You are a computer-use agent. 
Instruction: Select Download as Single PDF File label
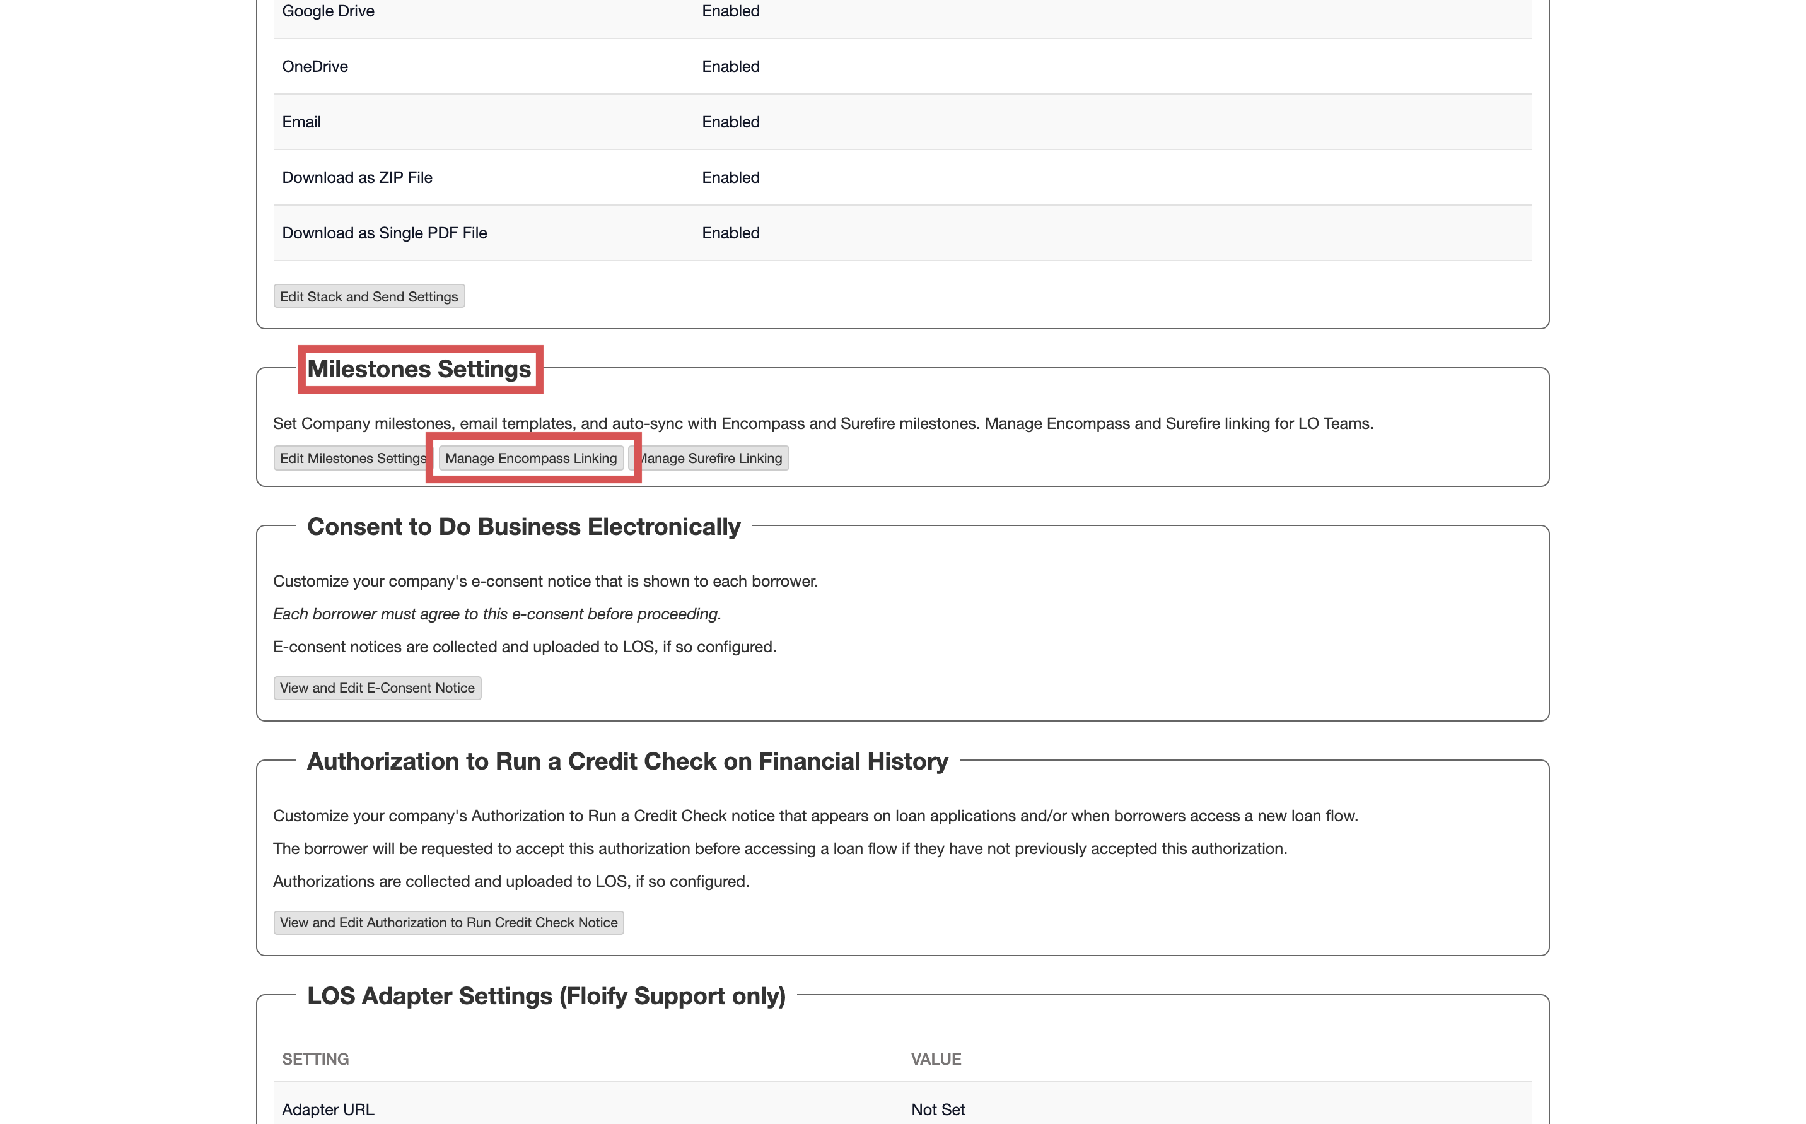tap(384, 233)
